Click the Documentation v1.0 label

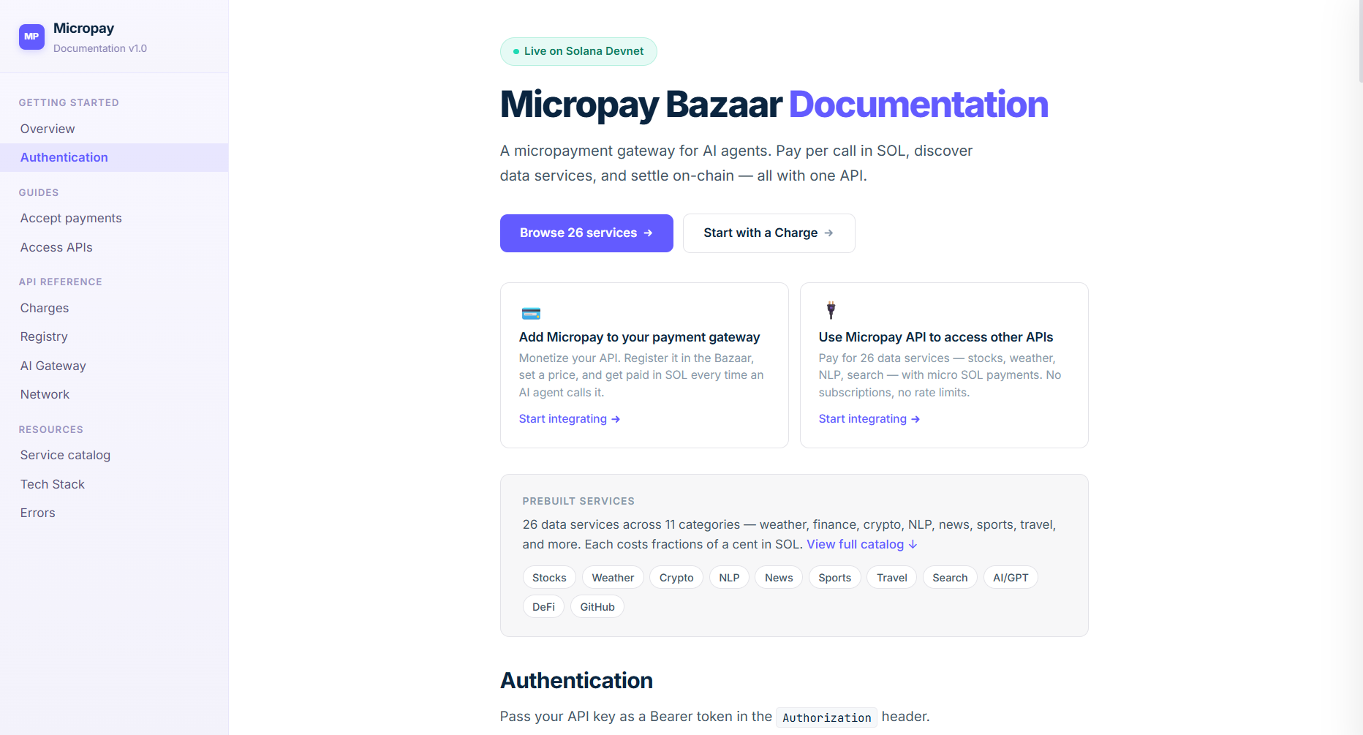[100, 48]
